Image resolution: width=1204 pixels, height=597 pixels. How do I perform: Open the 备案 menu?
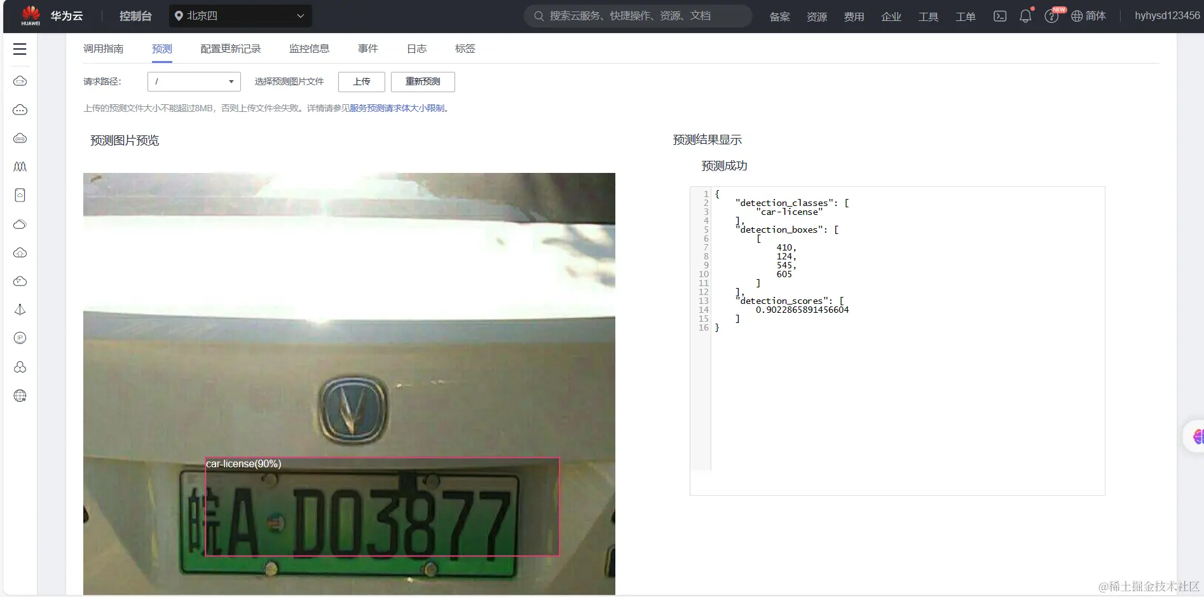[x=779, y=17]
